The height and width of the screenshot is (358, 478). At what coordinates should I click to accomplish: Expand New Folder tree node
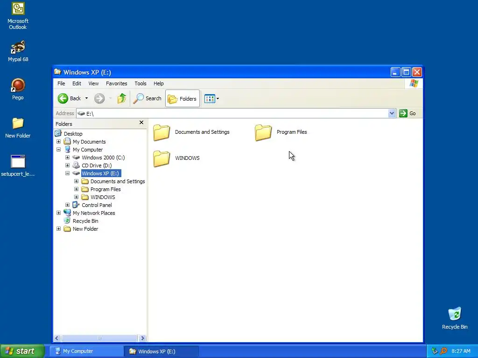58,228
